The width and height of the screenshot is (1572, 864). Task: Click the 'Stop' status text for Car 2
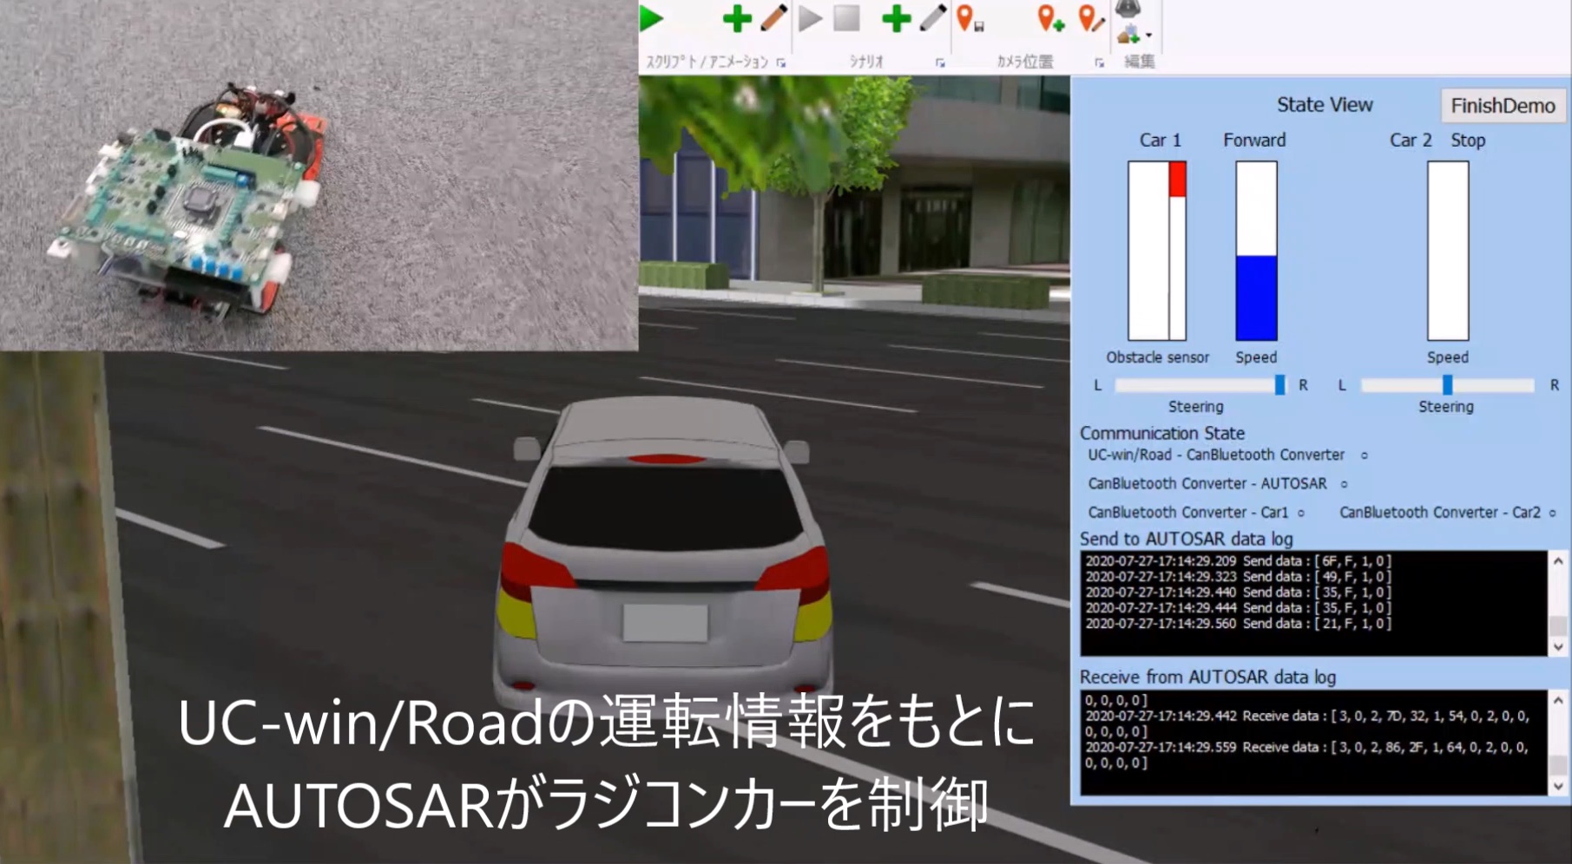[x=1468, y=141]
